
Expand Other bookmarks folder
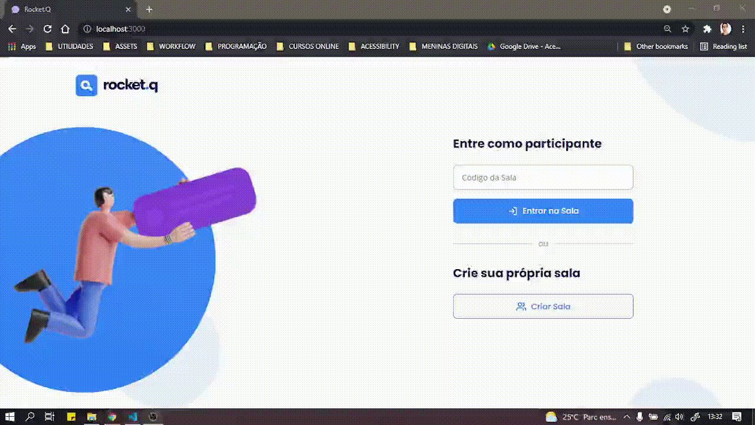pyautogui.click(x=656, y=46)
